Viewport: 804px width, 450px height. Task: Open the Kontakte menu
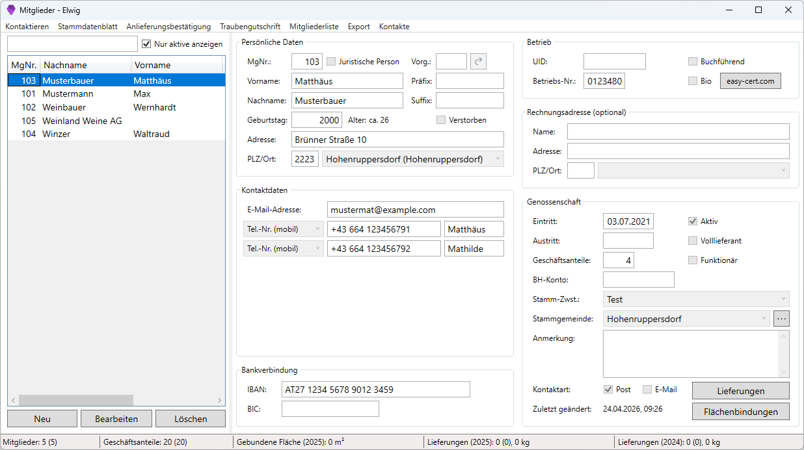pyautogui.click(x=394, y=27)
